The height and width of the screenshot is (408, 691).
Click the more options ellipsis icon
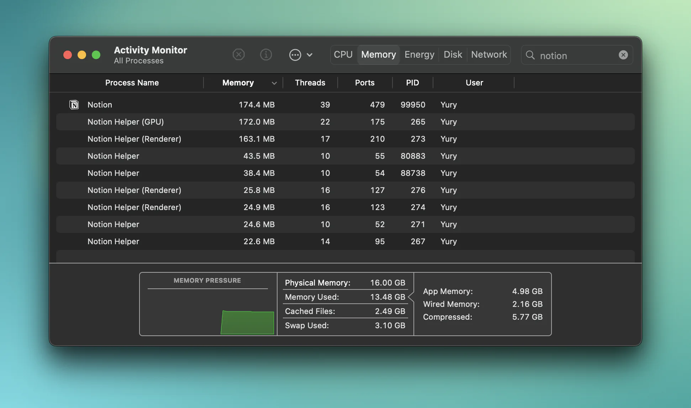(x=295, y=55)
